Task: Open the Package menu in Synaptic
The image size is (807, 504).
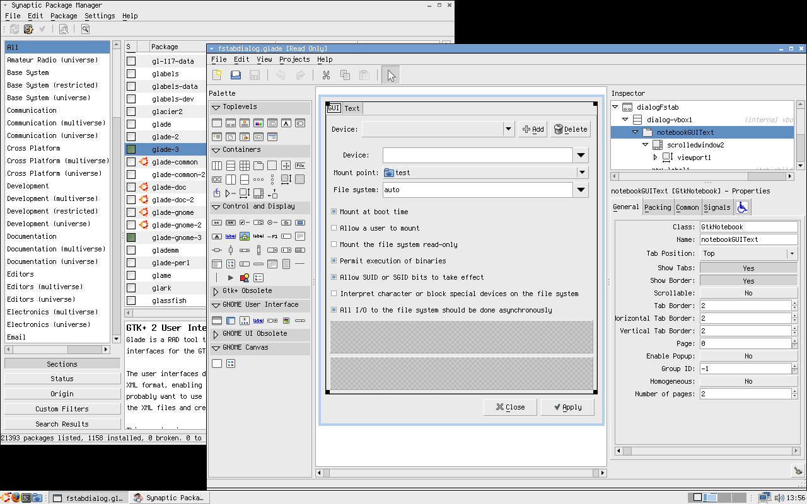Action: coord(64,16)
